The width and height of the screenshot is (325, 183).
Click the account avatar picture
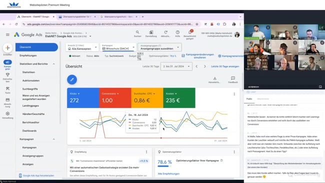point(237,34)
